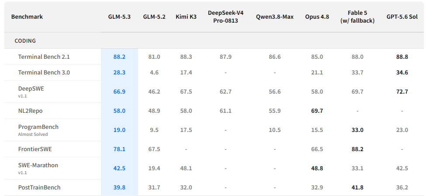Click Kimi K3's score 17.4
Viewport: 429px width, 196px height.
[186, 72]
